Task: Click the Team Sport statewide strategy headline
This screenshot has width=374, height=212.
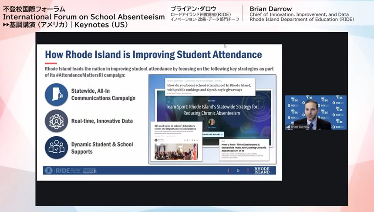Action: 212,110
